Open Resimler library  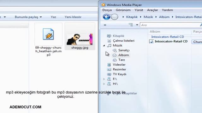119,69
